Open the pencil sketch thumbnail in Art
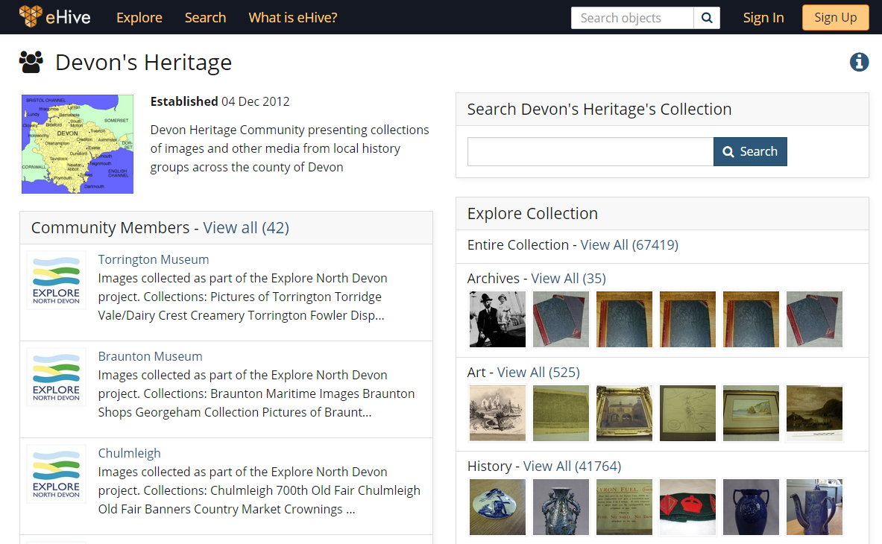Viewport: 882px width, 544px height. point(497,413)
